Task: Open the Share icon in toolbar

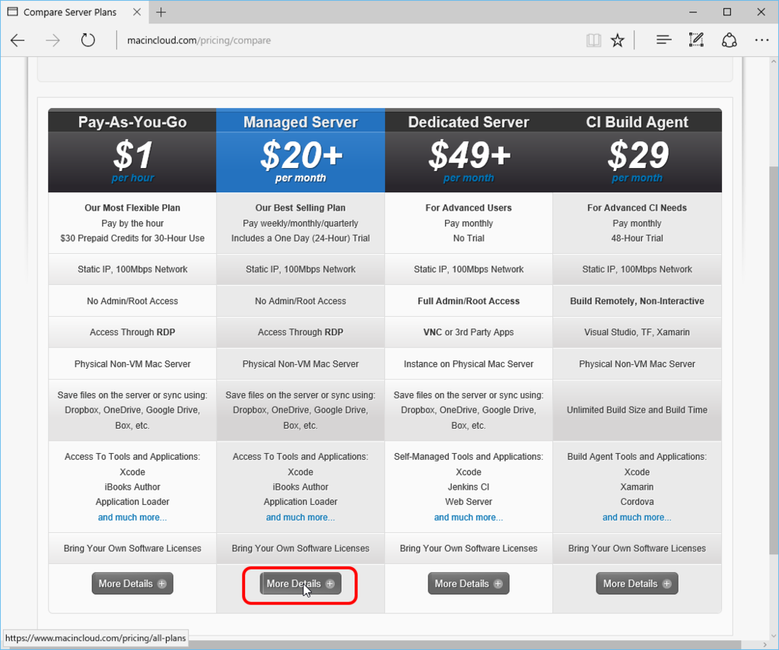Action: [x=730, y=40]
